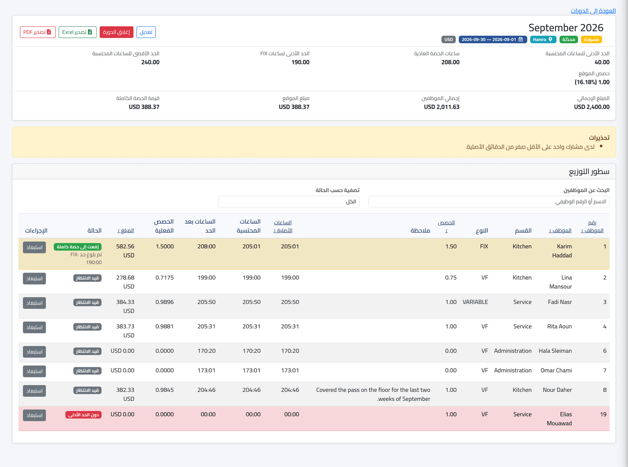Click the location pin icon beside Hamra

pyautogui.click(x=550, y=40)
